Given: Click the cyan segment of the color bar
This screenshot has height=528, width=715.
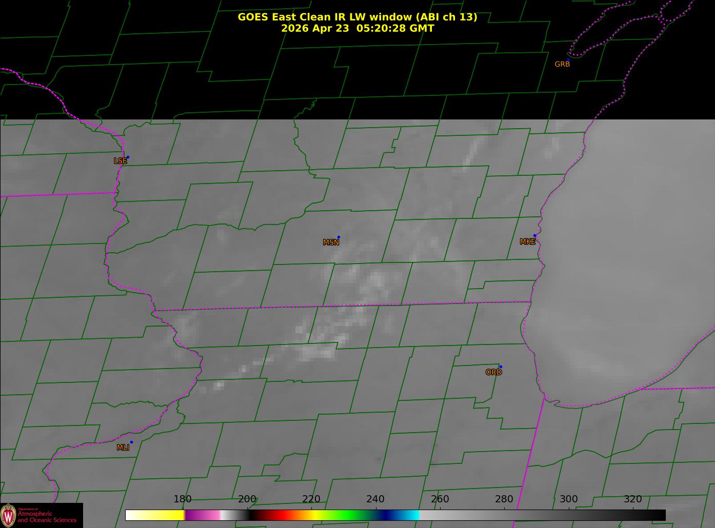Looking at the screenshot, I should tap(410, 515).
